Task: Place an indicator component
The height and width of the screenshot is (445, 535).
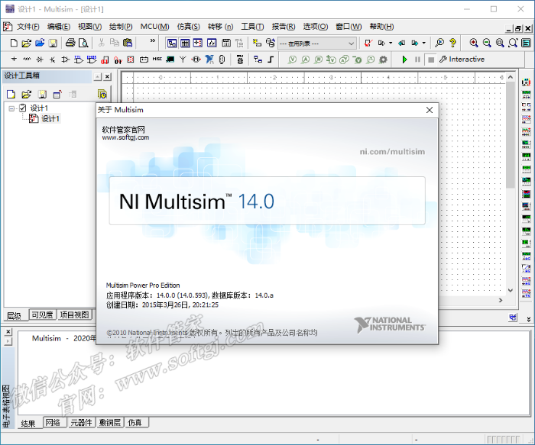Action: click(x=131, y=60)
